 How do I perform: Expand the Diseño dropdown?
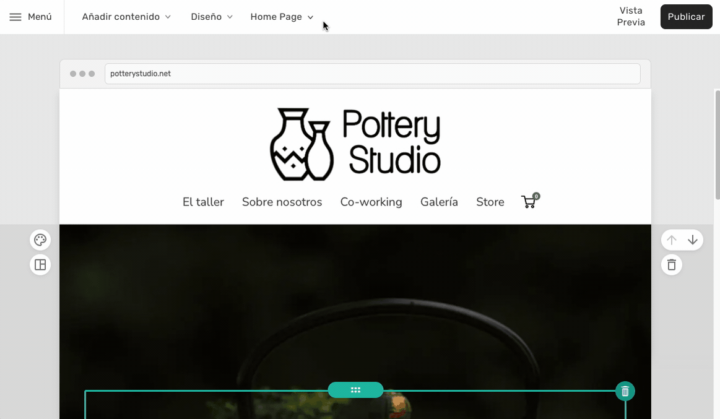212,17
